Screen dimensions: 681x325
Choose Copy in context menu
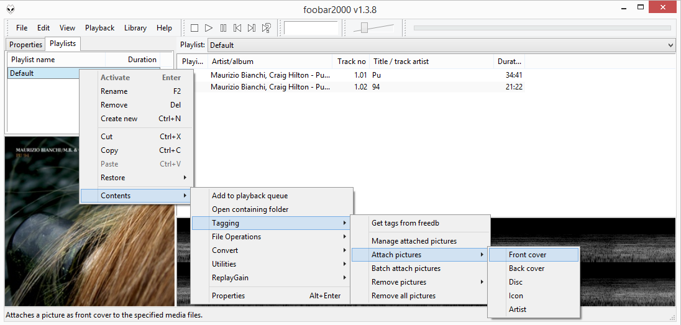(x=137, y=150)
